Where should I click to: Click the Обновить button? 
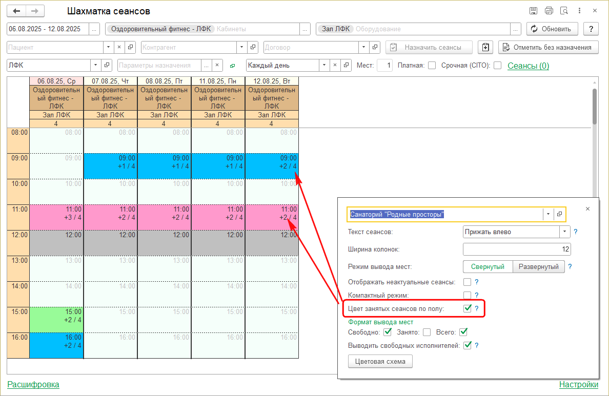(552, 29)
